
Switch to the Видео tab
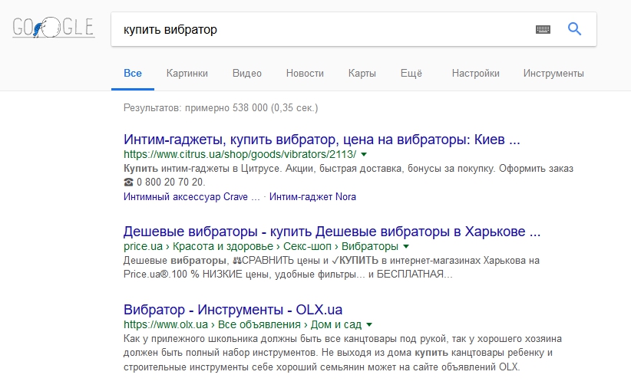pos(247,73)
